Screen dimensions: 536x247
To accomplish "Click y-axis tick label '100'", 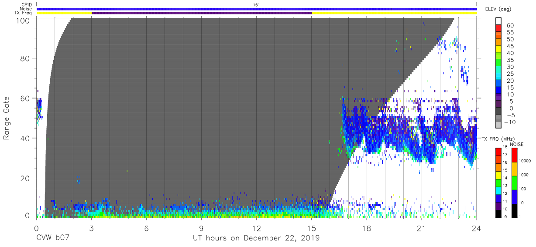I will pos(23,20).
